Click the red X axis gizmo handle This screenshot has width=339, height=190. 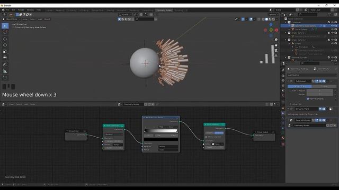pos(276,30)
